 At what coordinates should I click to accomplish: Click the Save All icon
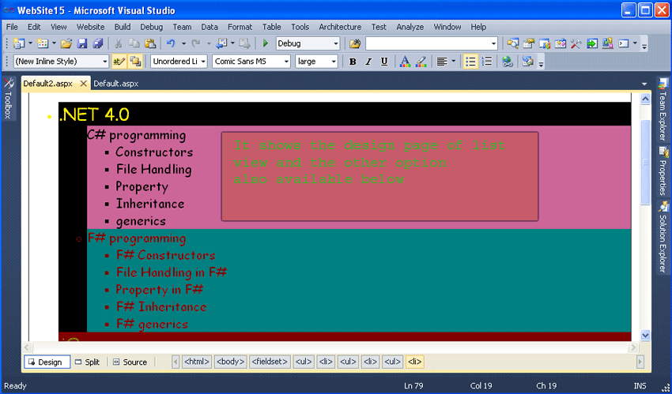[98, 43]
